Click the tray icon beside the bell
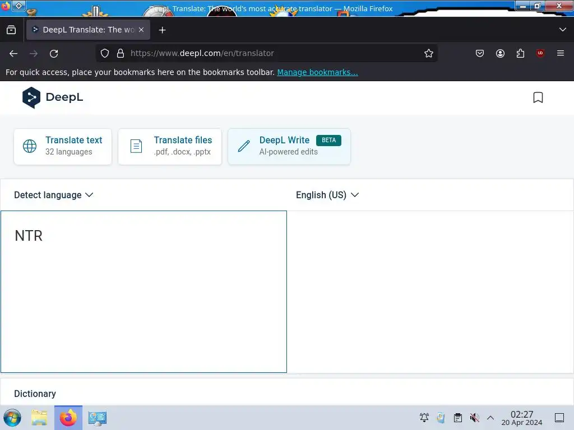This screenshot has width=574, height=430. pyautogui.click(x=441, y=418)
